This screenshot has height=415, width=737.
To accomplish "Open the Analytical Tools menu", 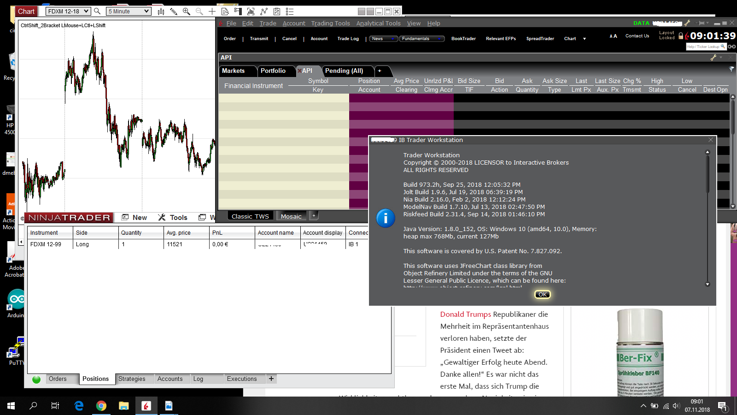I will 378,24.
